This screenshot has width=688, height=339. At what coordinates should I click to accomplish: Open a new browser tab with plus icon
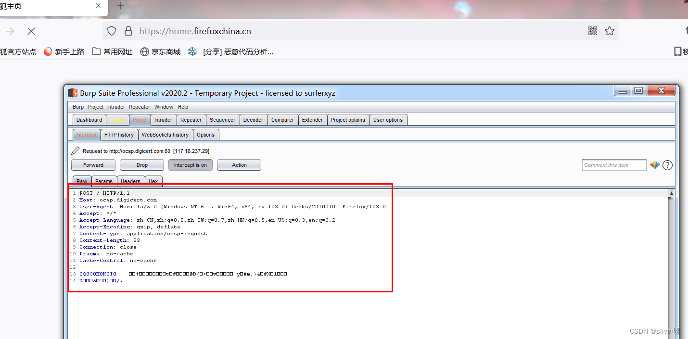pos(121,6)
